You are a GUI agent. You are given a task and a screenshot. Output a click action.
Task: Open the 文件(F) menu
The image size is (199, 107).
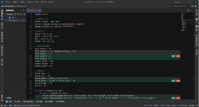pyautogui.click(x=8, y=2)
